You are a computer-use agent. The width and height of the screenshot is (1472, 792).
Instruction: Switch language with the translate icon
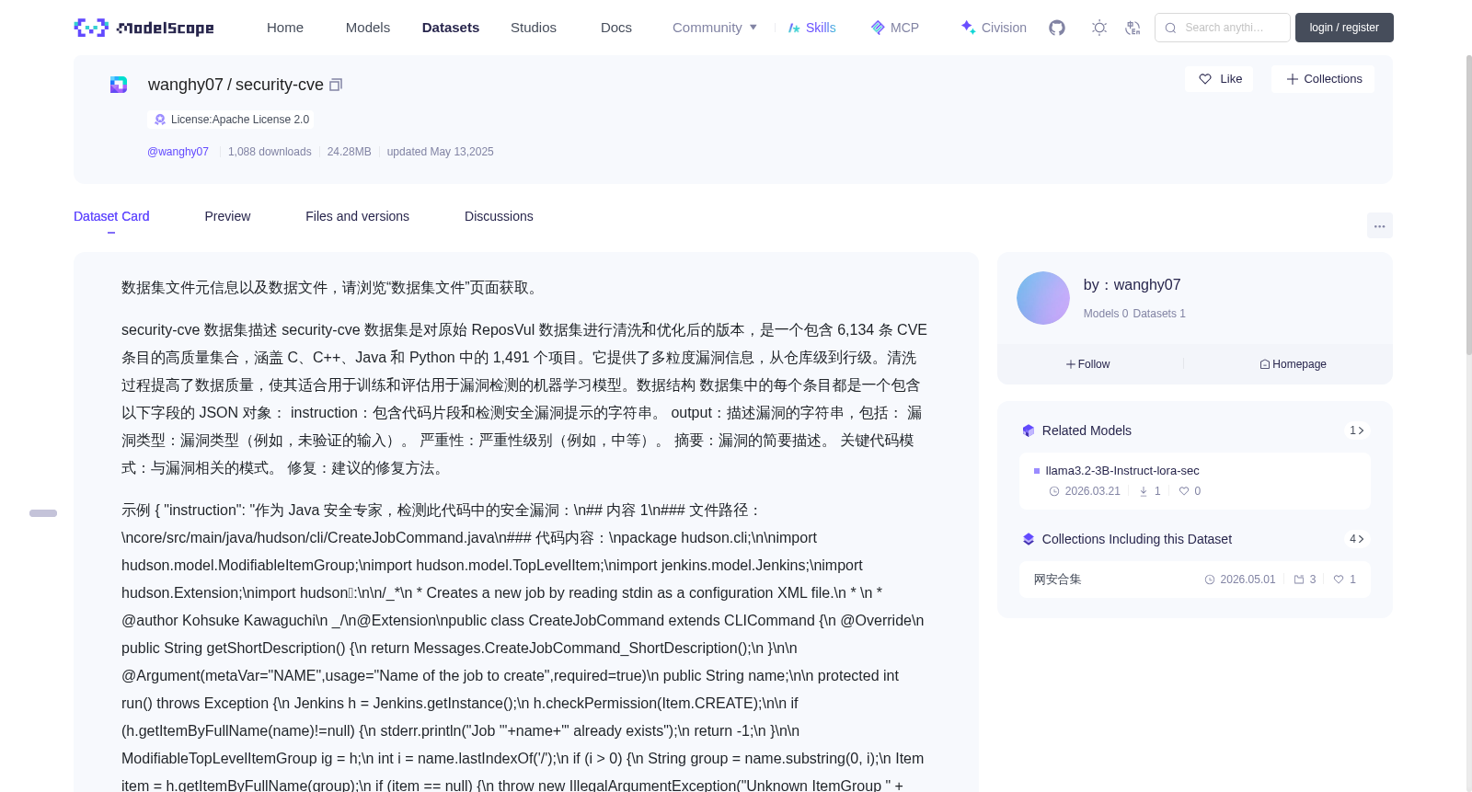coord(1133,28)
